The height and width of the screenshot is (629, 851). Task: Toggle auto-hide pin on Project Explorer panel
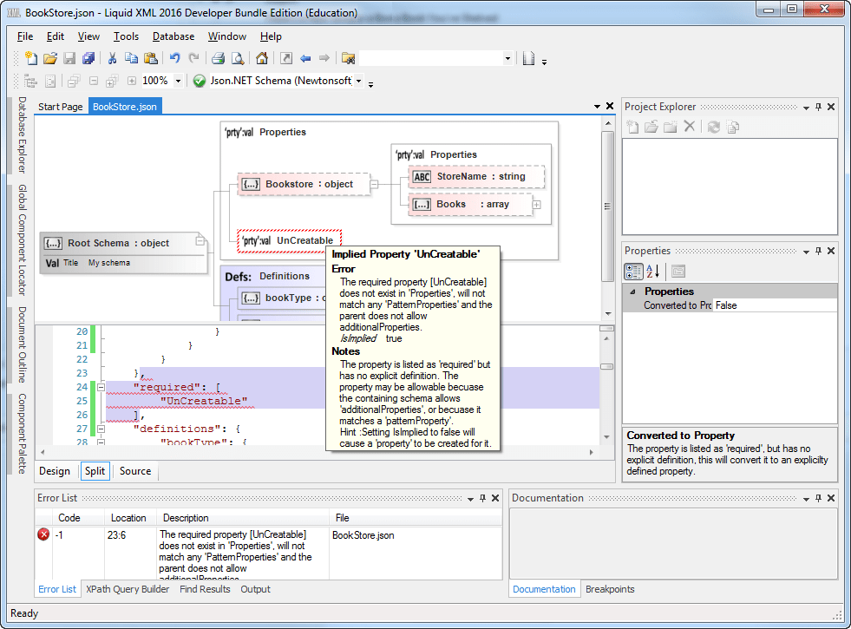[x=818, y=107]
